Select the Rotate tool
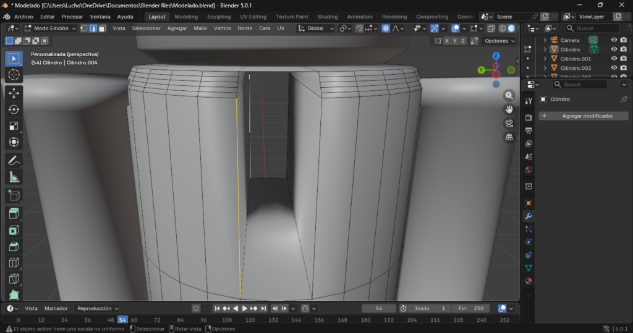The height and width of the screenshot is (333, 633). (x=14, y=109)
